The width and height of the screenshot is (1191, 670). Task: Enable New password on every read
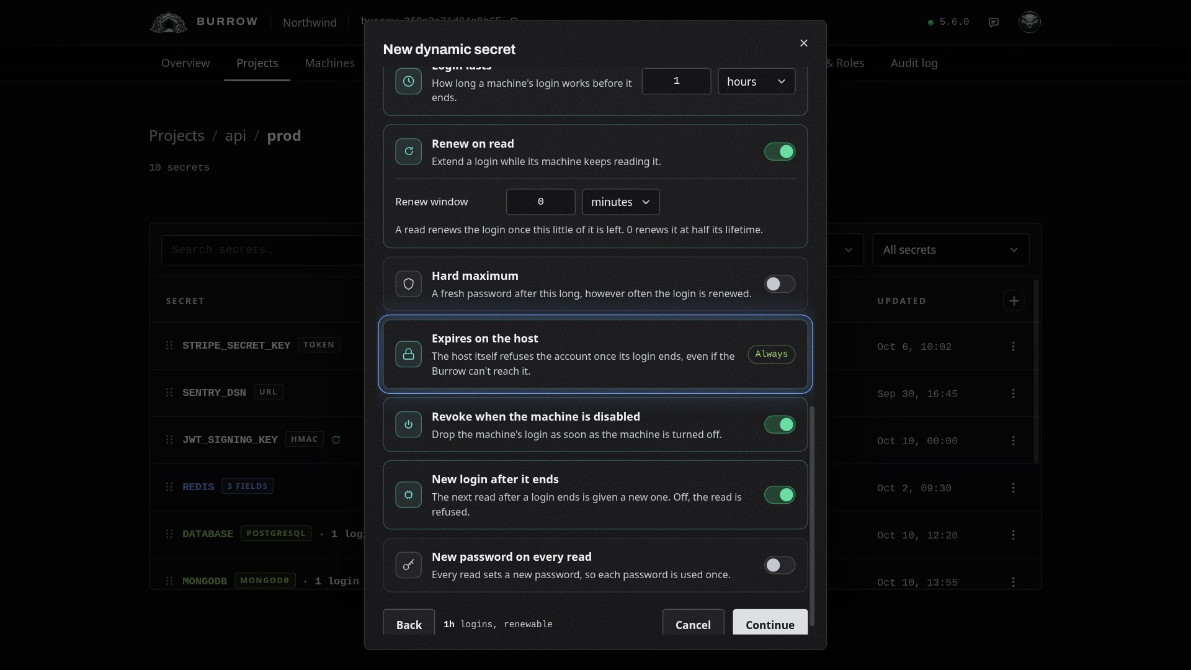[x=780, y=565]
